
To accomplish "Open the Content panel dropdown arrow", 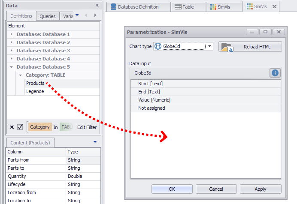I will pyautogui.click(x=95, y=142).
